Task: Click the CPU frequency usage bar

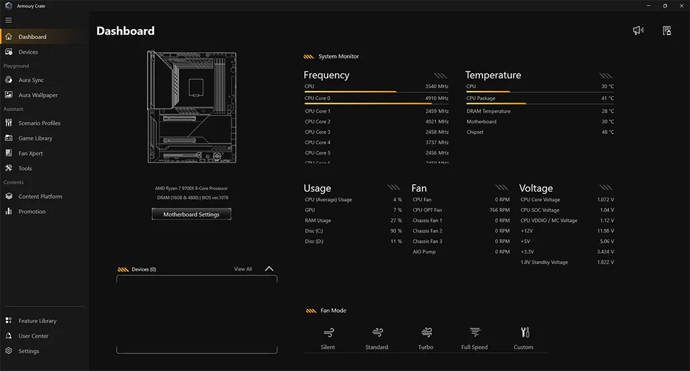Action: [350, 91]
